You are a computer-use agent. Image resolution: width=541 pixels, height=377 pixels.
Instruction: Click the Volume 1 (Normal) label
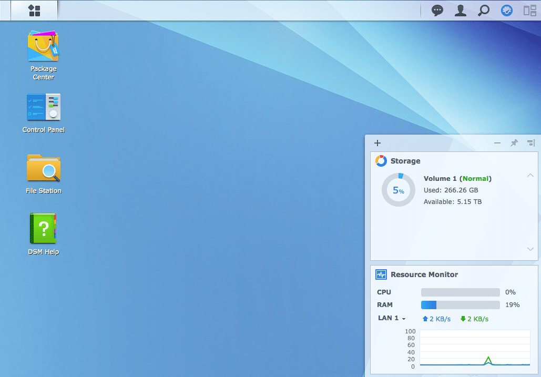pos(457,178)
